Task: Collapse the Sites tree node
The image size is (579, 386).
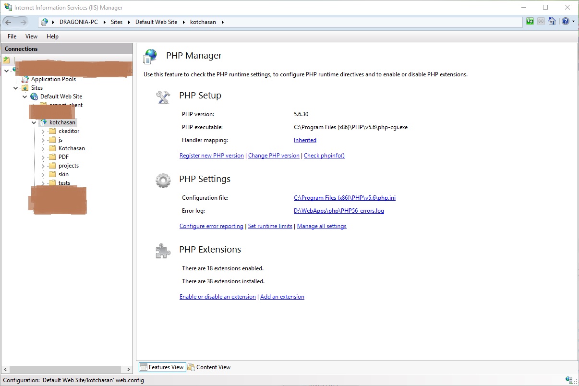Action: [x=16, y=88]
